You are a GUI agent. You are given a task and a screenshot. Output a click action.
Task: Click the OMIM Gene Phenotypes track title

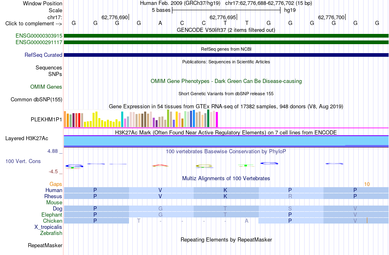226,81
